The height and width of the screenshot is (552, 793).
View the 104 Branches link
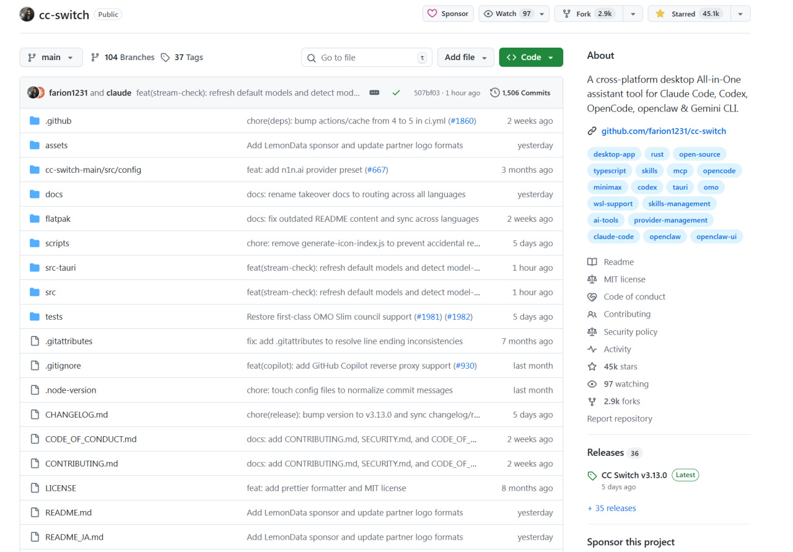[x=123, y=58]
